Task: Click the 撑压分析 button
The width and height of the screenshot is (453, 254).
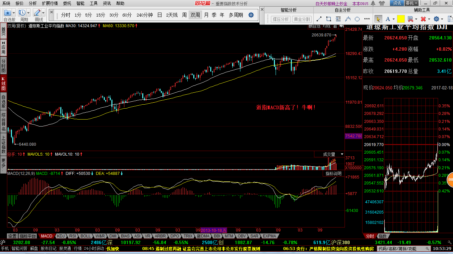Action: pyautogui.click(x=281, y=19)
